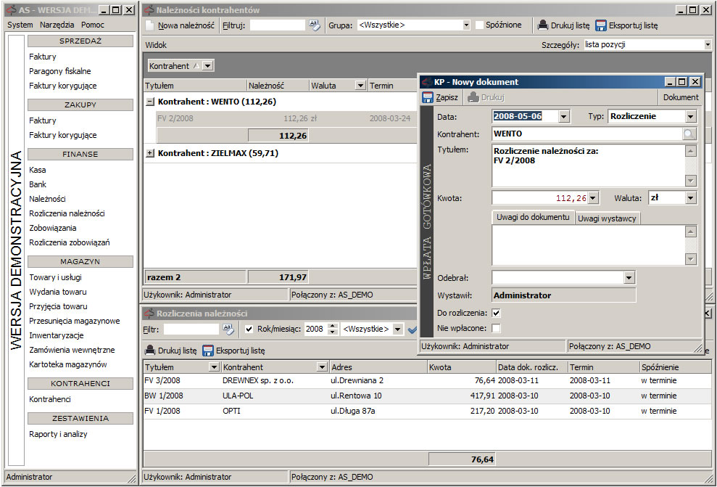Click the Kontrahent WENTO input field
The width and height of the screenshot is (717, 487).
[587, 134]
